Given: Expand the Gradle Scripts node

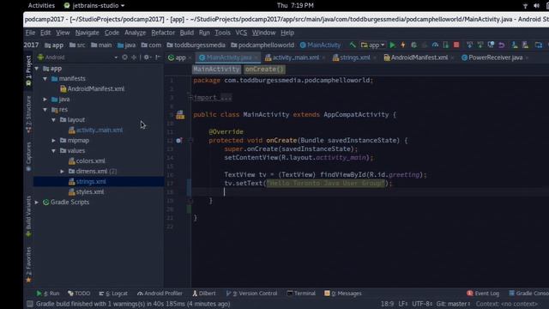Looking at the screenshot, I should pos(37,203).
